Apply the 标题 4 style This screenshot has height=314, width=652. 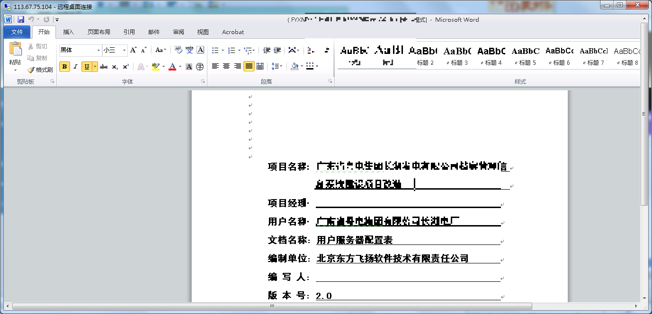click(x=491, y=56)
